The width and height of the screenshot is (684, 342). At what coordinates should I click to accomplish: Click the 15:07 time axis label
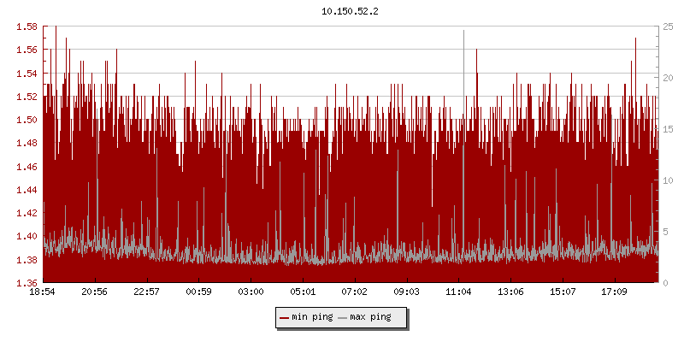pos(562,292)
